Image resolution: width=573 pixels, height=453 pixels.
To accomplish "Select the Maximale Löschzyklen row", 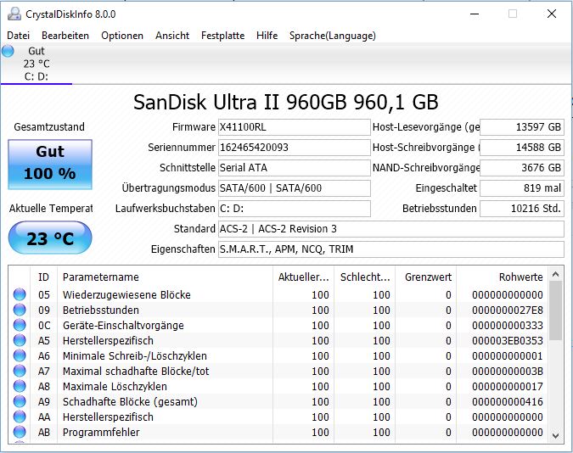I will [278, 387].
